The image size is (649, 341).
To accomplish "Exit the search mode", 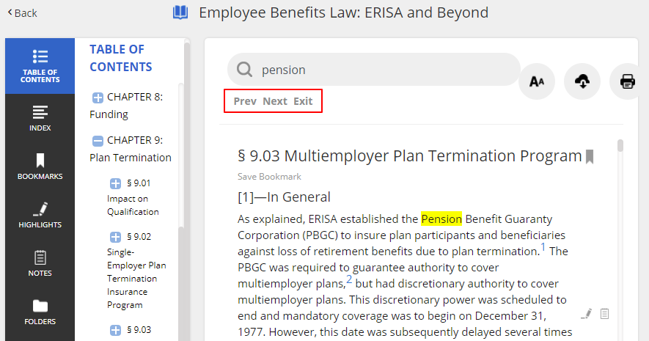I will coord(303,101).
